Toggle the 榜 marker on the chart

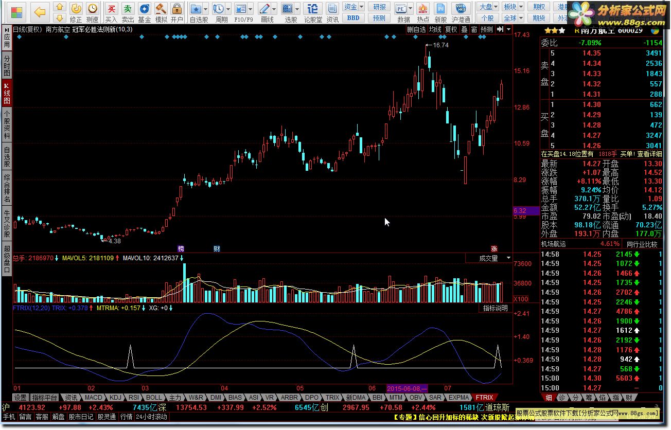tap(181, 249)
